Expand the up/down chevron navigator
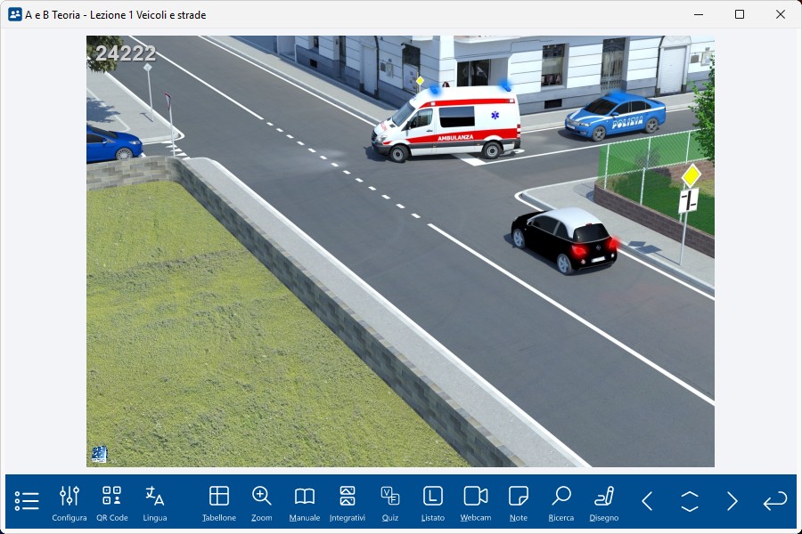The image size is (802, 534). [x=690, y=501]
